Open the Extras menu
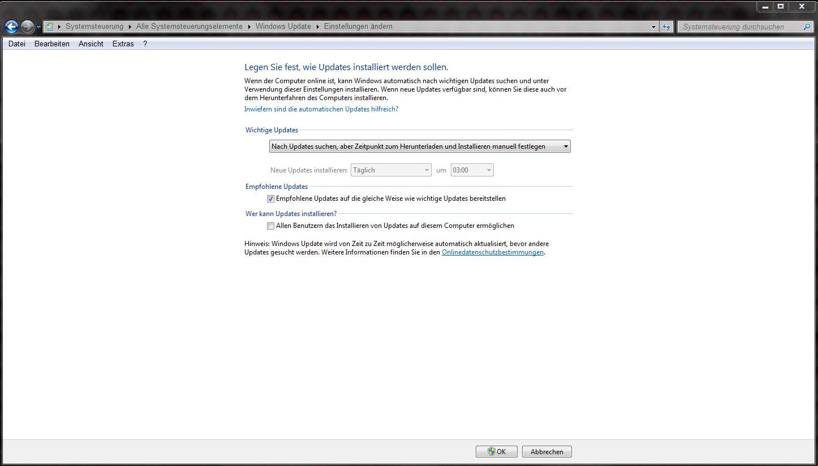The height and width of the screenshot is (466, 818). coord(123,44)
